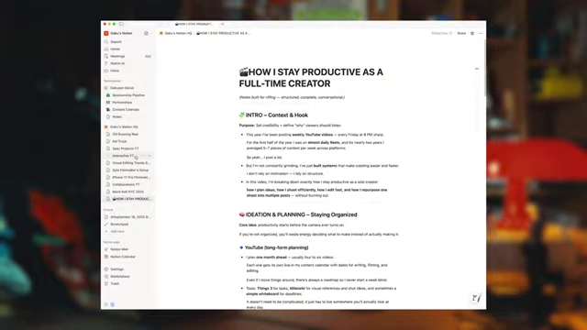Click the blue icon at sidebar bottom
The image size is (587, 330).
click(112, 304)
